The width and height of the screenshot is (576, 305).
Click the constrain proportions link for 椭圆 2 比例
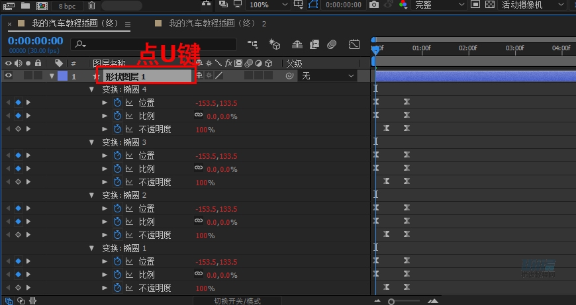199,220
